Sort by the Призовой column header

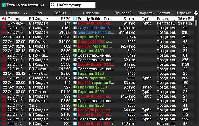point(124,13)
